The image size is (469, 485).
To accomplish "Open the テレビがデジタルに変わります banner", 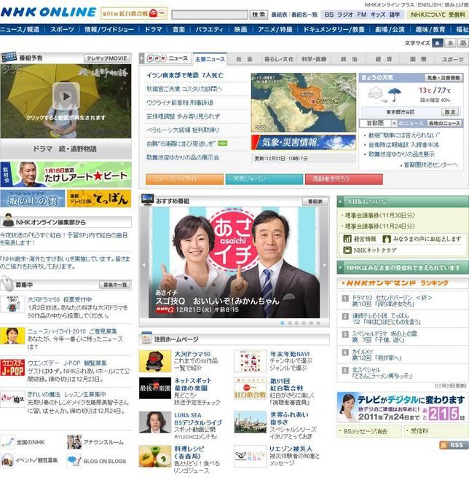I will pyautogui.click(x=403, y=407).
